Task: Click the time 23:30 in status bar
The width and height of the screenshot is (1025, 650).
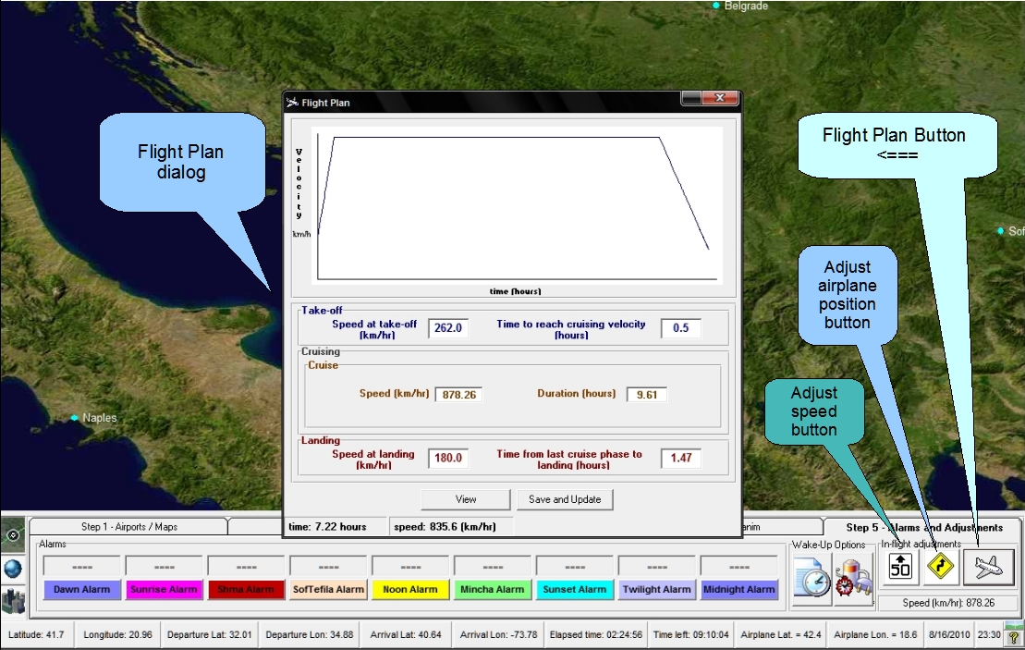Action: coord(989,634)
